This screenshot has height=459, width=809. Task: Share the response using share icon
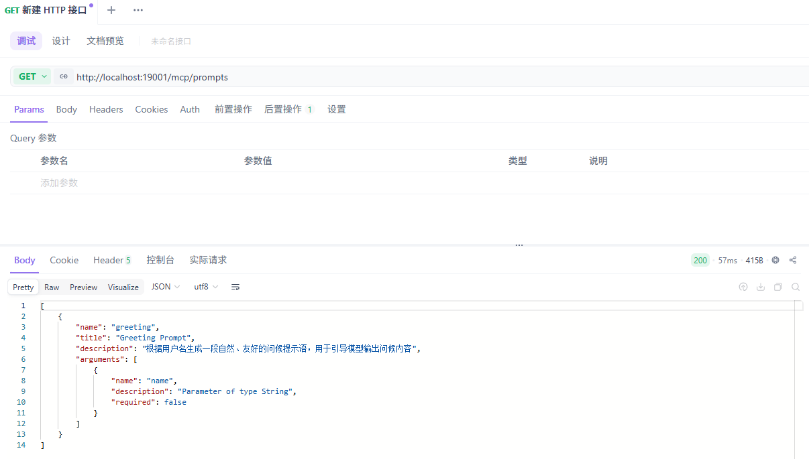[793, 260]
